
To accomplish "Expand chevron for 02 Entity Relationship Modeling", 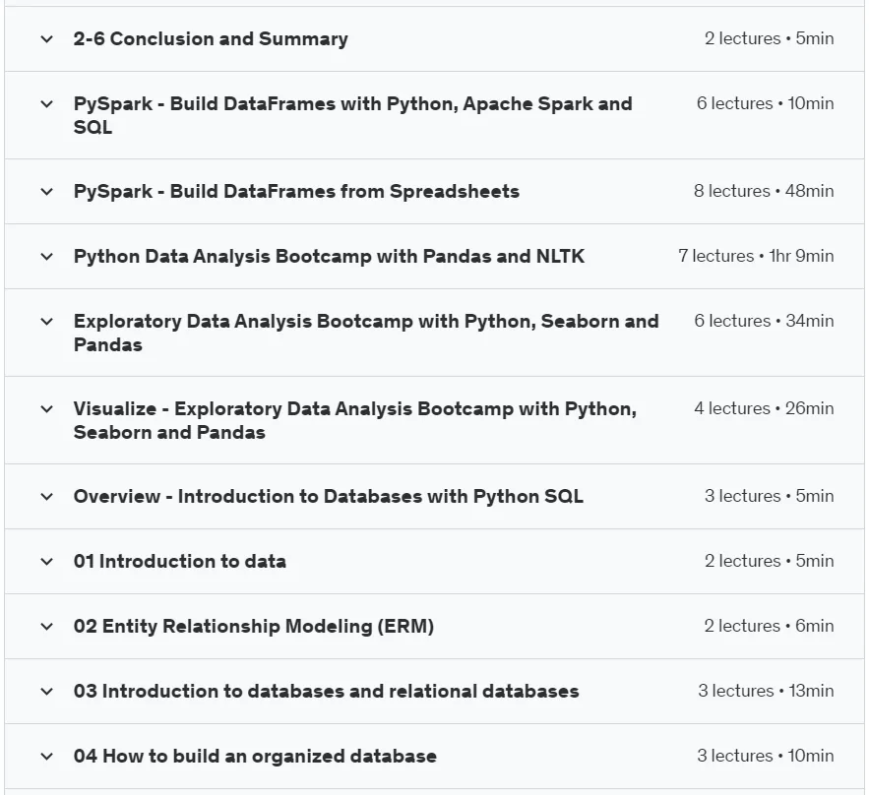I will (x=47, y=627).
